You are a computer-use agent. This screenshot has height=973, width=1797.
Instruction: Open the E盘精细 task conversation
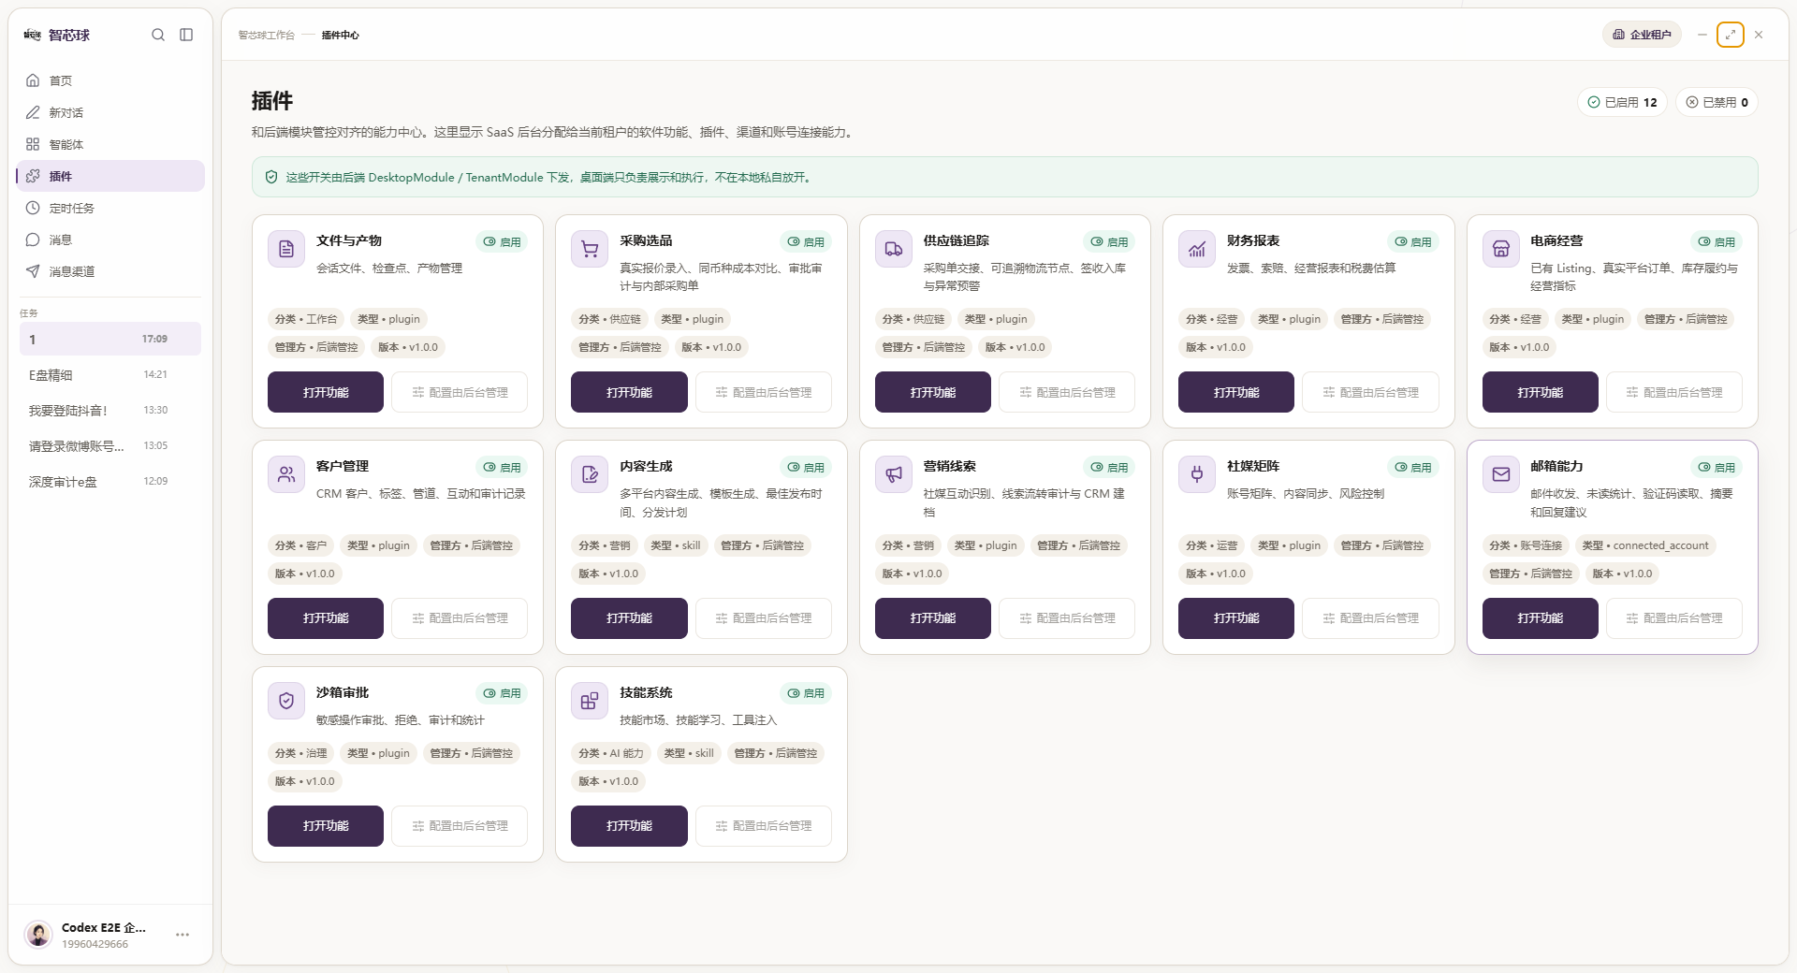(110, 375)
